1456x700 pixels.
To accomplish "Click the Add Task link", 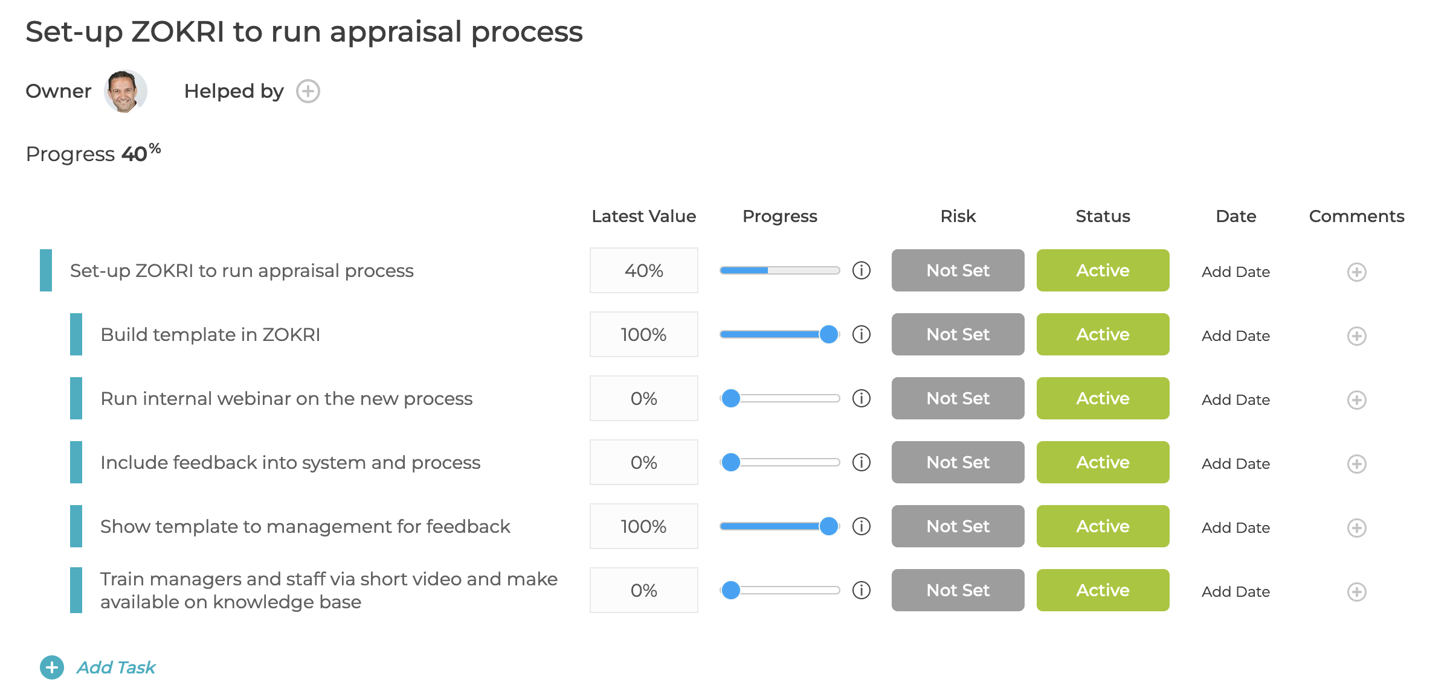I will [116, 667].
